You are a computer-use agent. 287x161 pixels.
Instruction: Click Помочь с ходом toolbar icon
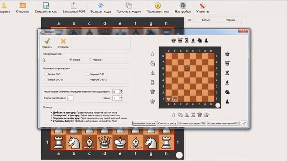click(129, 5)
